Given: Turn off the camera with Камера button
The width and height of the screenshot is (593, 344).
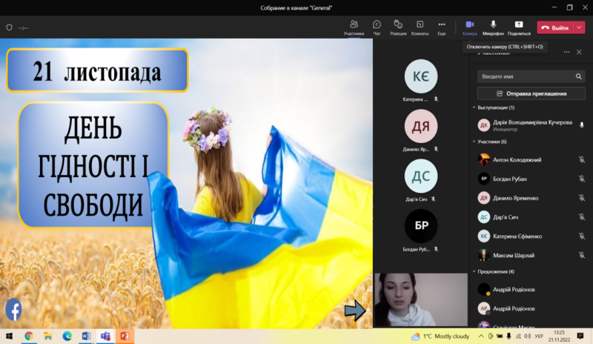Looking at the screenshot, I should click(x=469, y=24).
